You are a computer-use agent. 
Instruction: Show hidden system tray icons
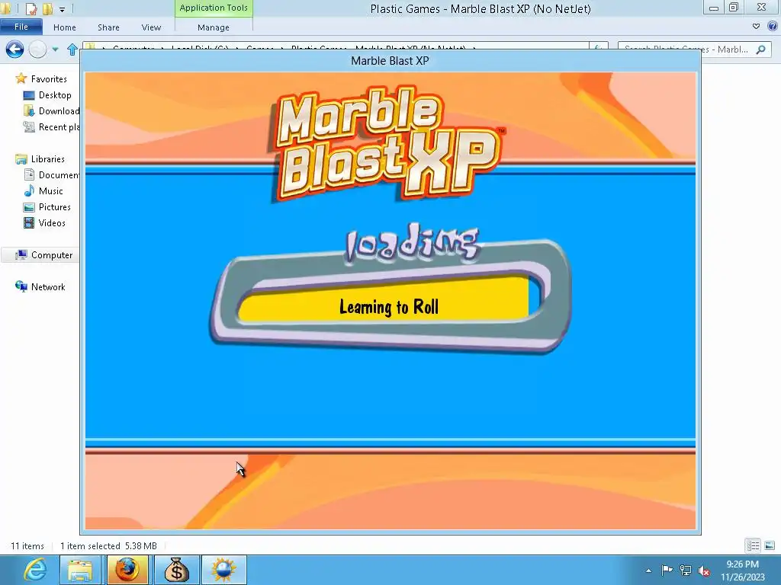pos(648,571)
